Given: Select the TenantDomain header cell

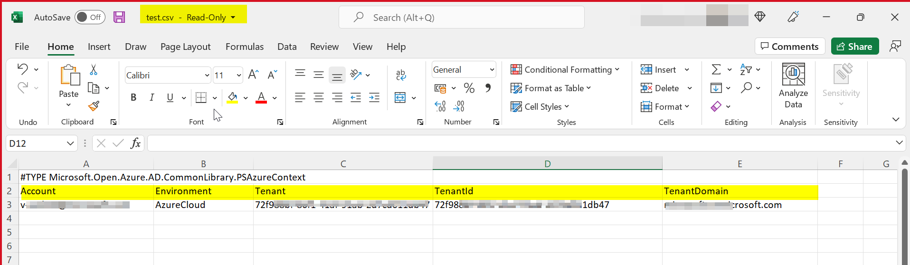Looking at the screenshot, I should (740, 191).
